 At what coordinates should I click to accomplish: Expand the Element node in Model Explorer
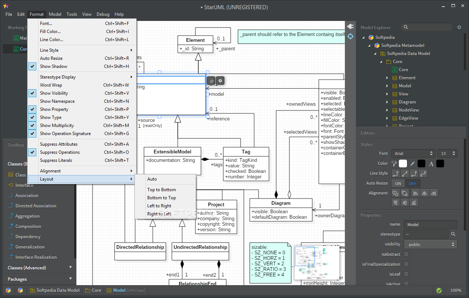387,78
